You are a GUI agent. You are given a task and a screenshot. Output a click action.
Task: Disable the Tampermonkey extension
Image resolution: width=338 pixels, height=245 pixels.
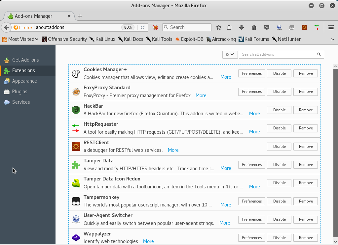279,201
